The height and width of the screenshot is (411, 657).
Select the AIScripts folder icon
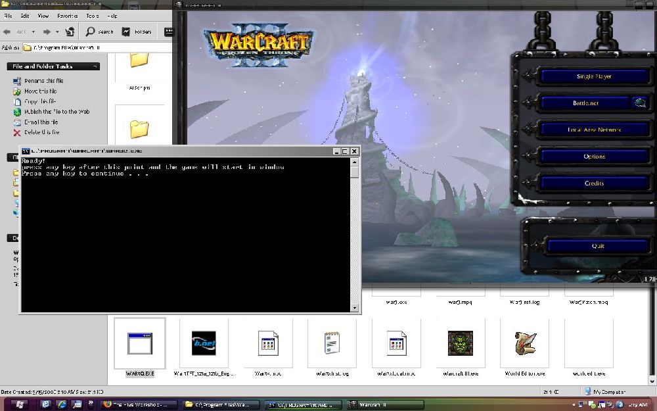pyautogui.click(x=139, y=60)
